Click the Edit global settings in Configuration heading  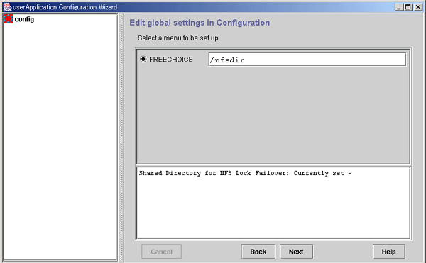pyautogui.click(x=200, y=23)
